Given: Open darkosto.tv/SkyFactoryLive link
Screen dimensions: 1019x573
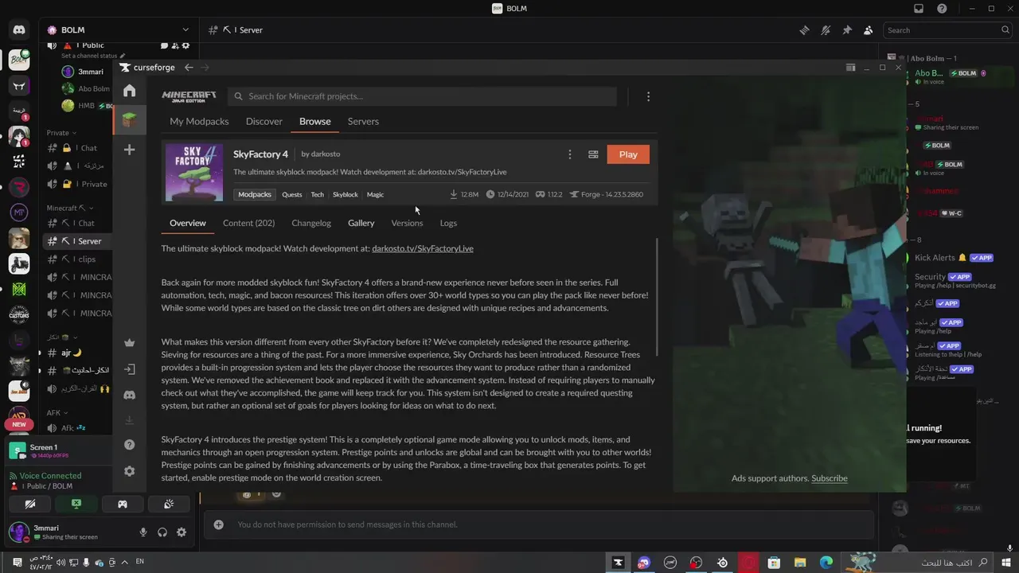Looking at the screenshot, I should click(423, 248).
